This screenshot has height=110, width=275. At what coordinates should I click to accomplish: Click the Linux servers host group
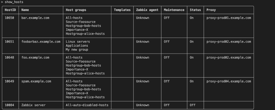[78, 42]
